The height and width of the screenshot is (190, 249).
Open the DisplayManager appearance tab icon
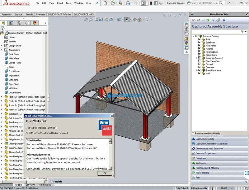(x=35, y=23)
